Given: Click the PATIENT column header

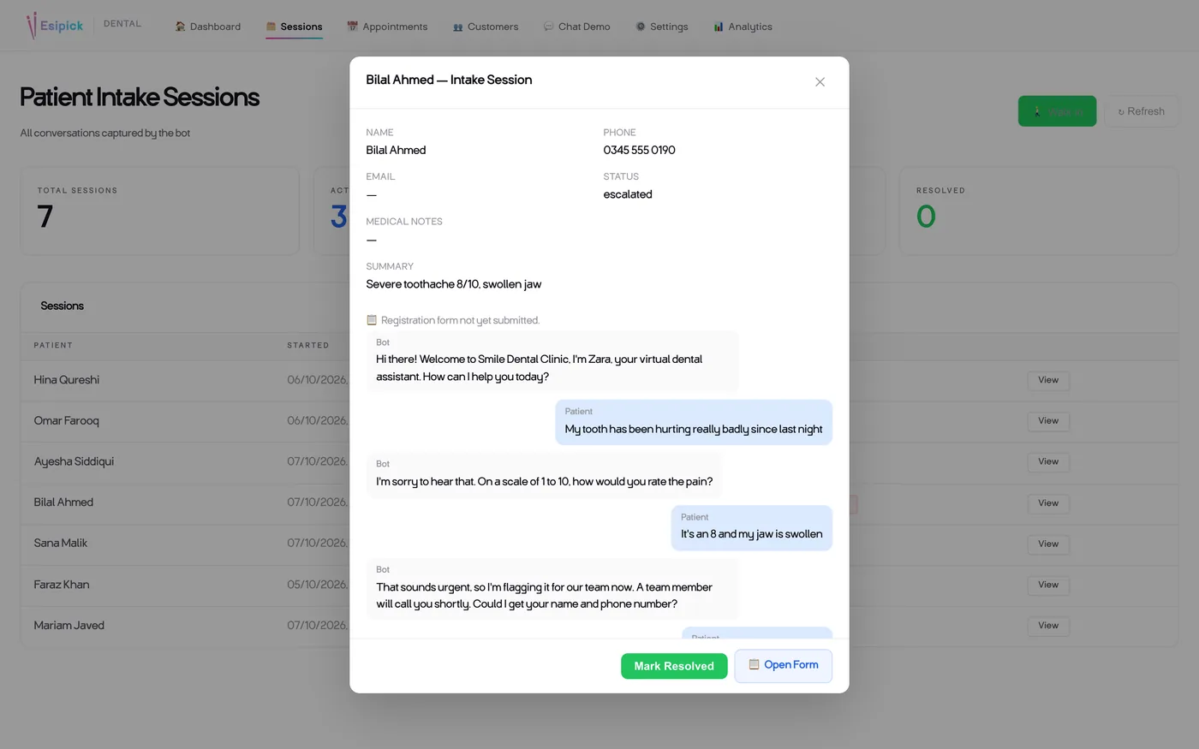Looking at the screenshot, I should click(x=53, y=346).
